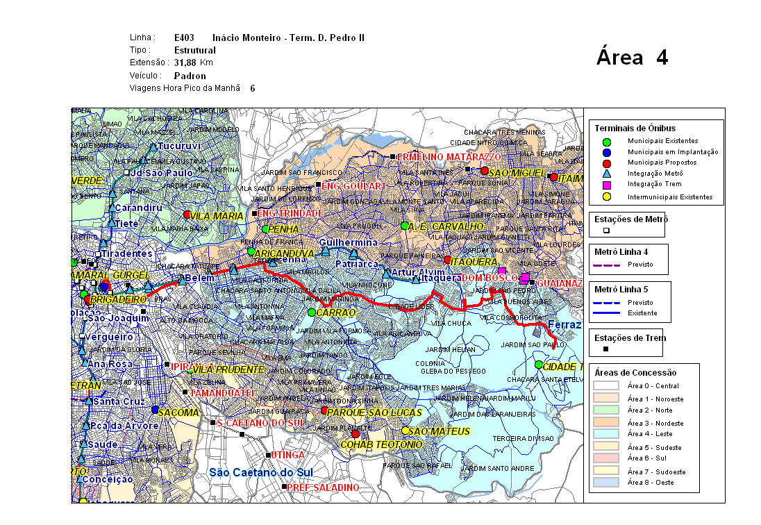Click the green Penha terminal marker

(265, 229)
